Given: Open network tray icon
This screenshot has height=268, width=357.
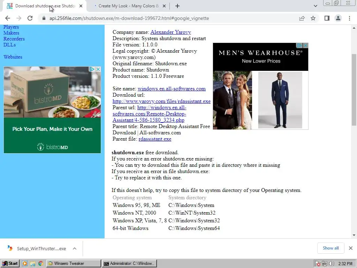Looking at the screenshot, I should pyautogui.click(x=325, y=264).
